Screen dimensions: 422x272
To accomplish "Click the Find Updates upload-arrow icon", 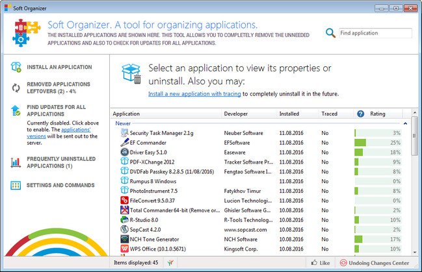I will coord(16,110).
